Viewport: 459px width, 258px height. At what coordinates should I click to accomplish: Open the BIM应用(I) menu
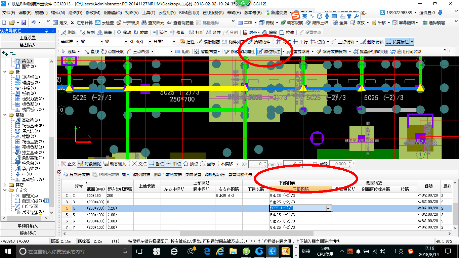click(189, 13)
